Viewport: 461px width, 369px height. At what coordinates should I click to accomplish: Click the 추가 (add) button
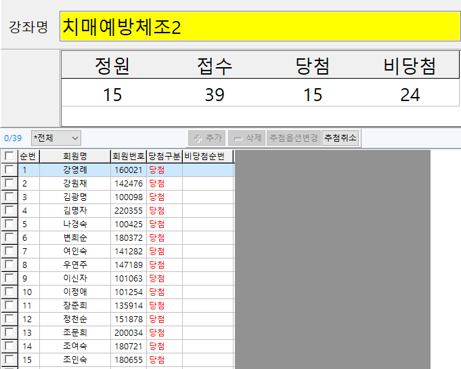point(207,138)
